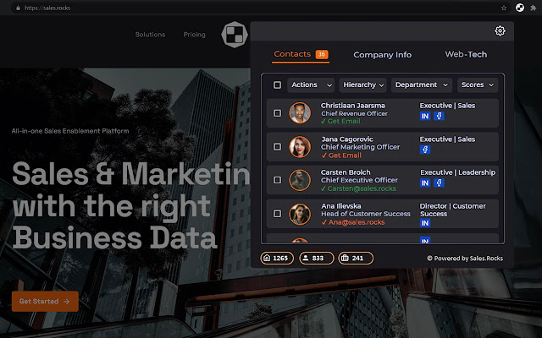Viewport: 542px width, 338px height.
Task: Click the name Ana Ilievska
Action: [340, 206]
